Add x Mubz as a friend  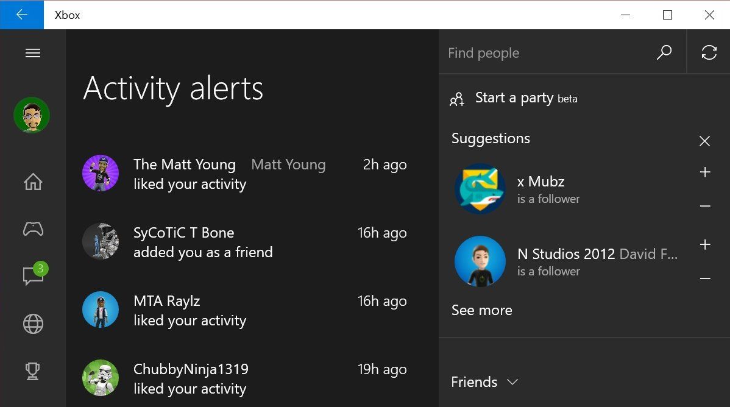coord(704,172)
